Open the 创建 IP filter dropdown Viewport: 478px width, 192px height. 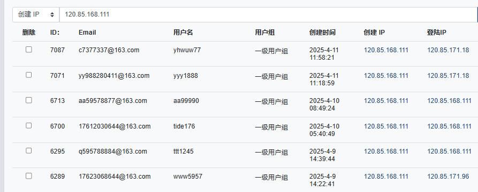[36, 14]
